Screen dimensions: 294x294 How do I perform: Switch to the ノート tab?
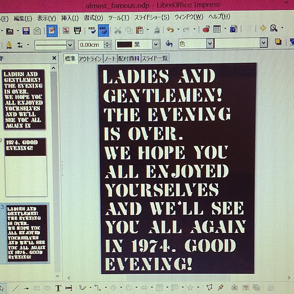110,59
